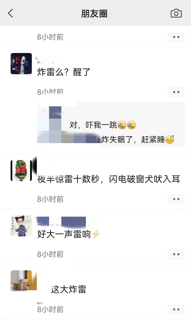Open the red-faced figurine avatar profile
Screen dimensions: 191x324
pyautogui.click(x=21, y=170)
